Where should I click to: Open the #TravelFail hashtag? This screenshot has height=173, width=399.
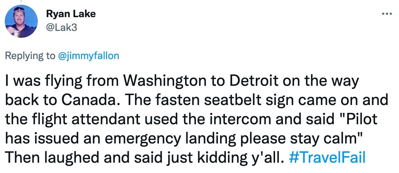[x=327, y=158]
